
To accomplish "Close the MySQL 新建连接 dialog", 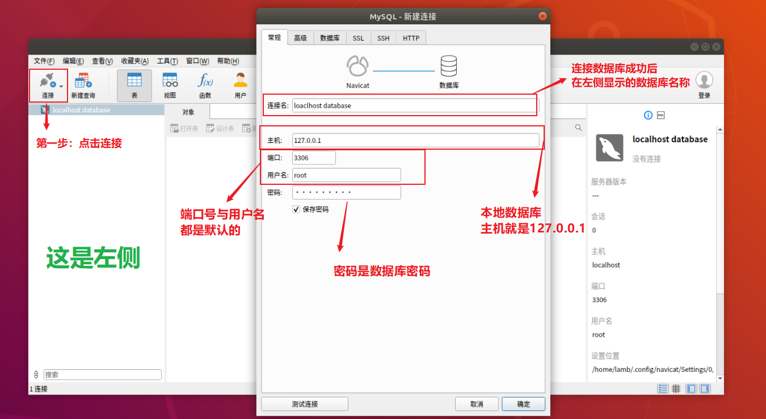I will pyautogui.click(x=542, y=16).
